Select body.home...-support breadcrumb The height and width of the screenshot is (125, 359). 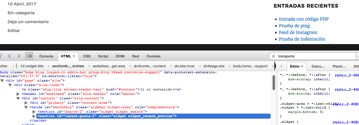pyautogui.click(x=250, y=66)
